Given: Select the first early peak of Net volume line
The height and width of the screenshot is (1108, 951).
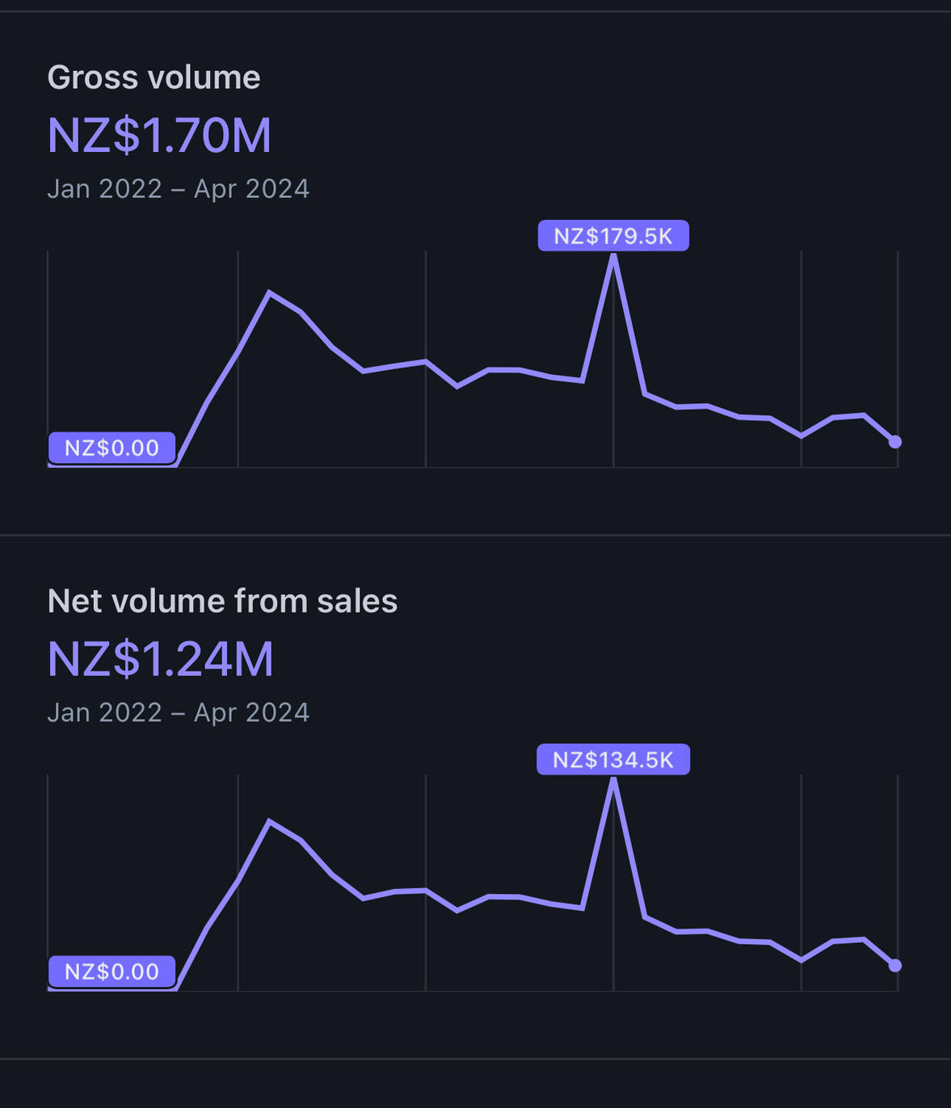Looking at the screenshot, I should (x=269, y=821).
